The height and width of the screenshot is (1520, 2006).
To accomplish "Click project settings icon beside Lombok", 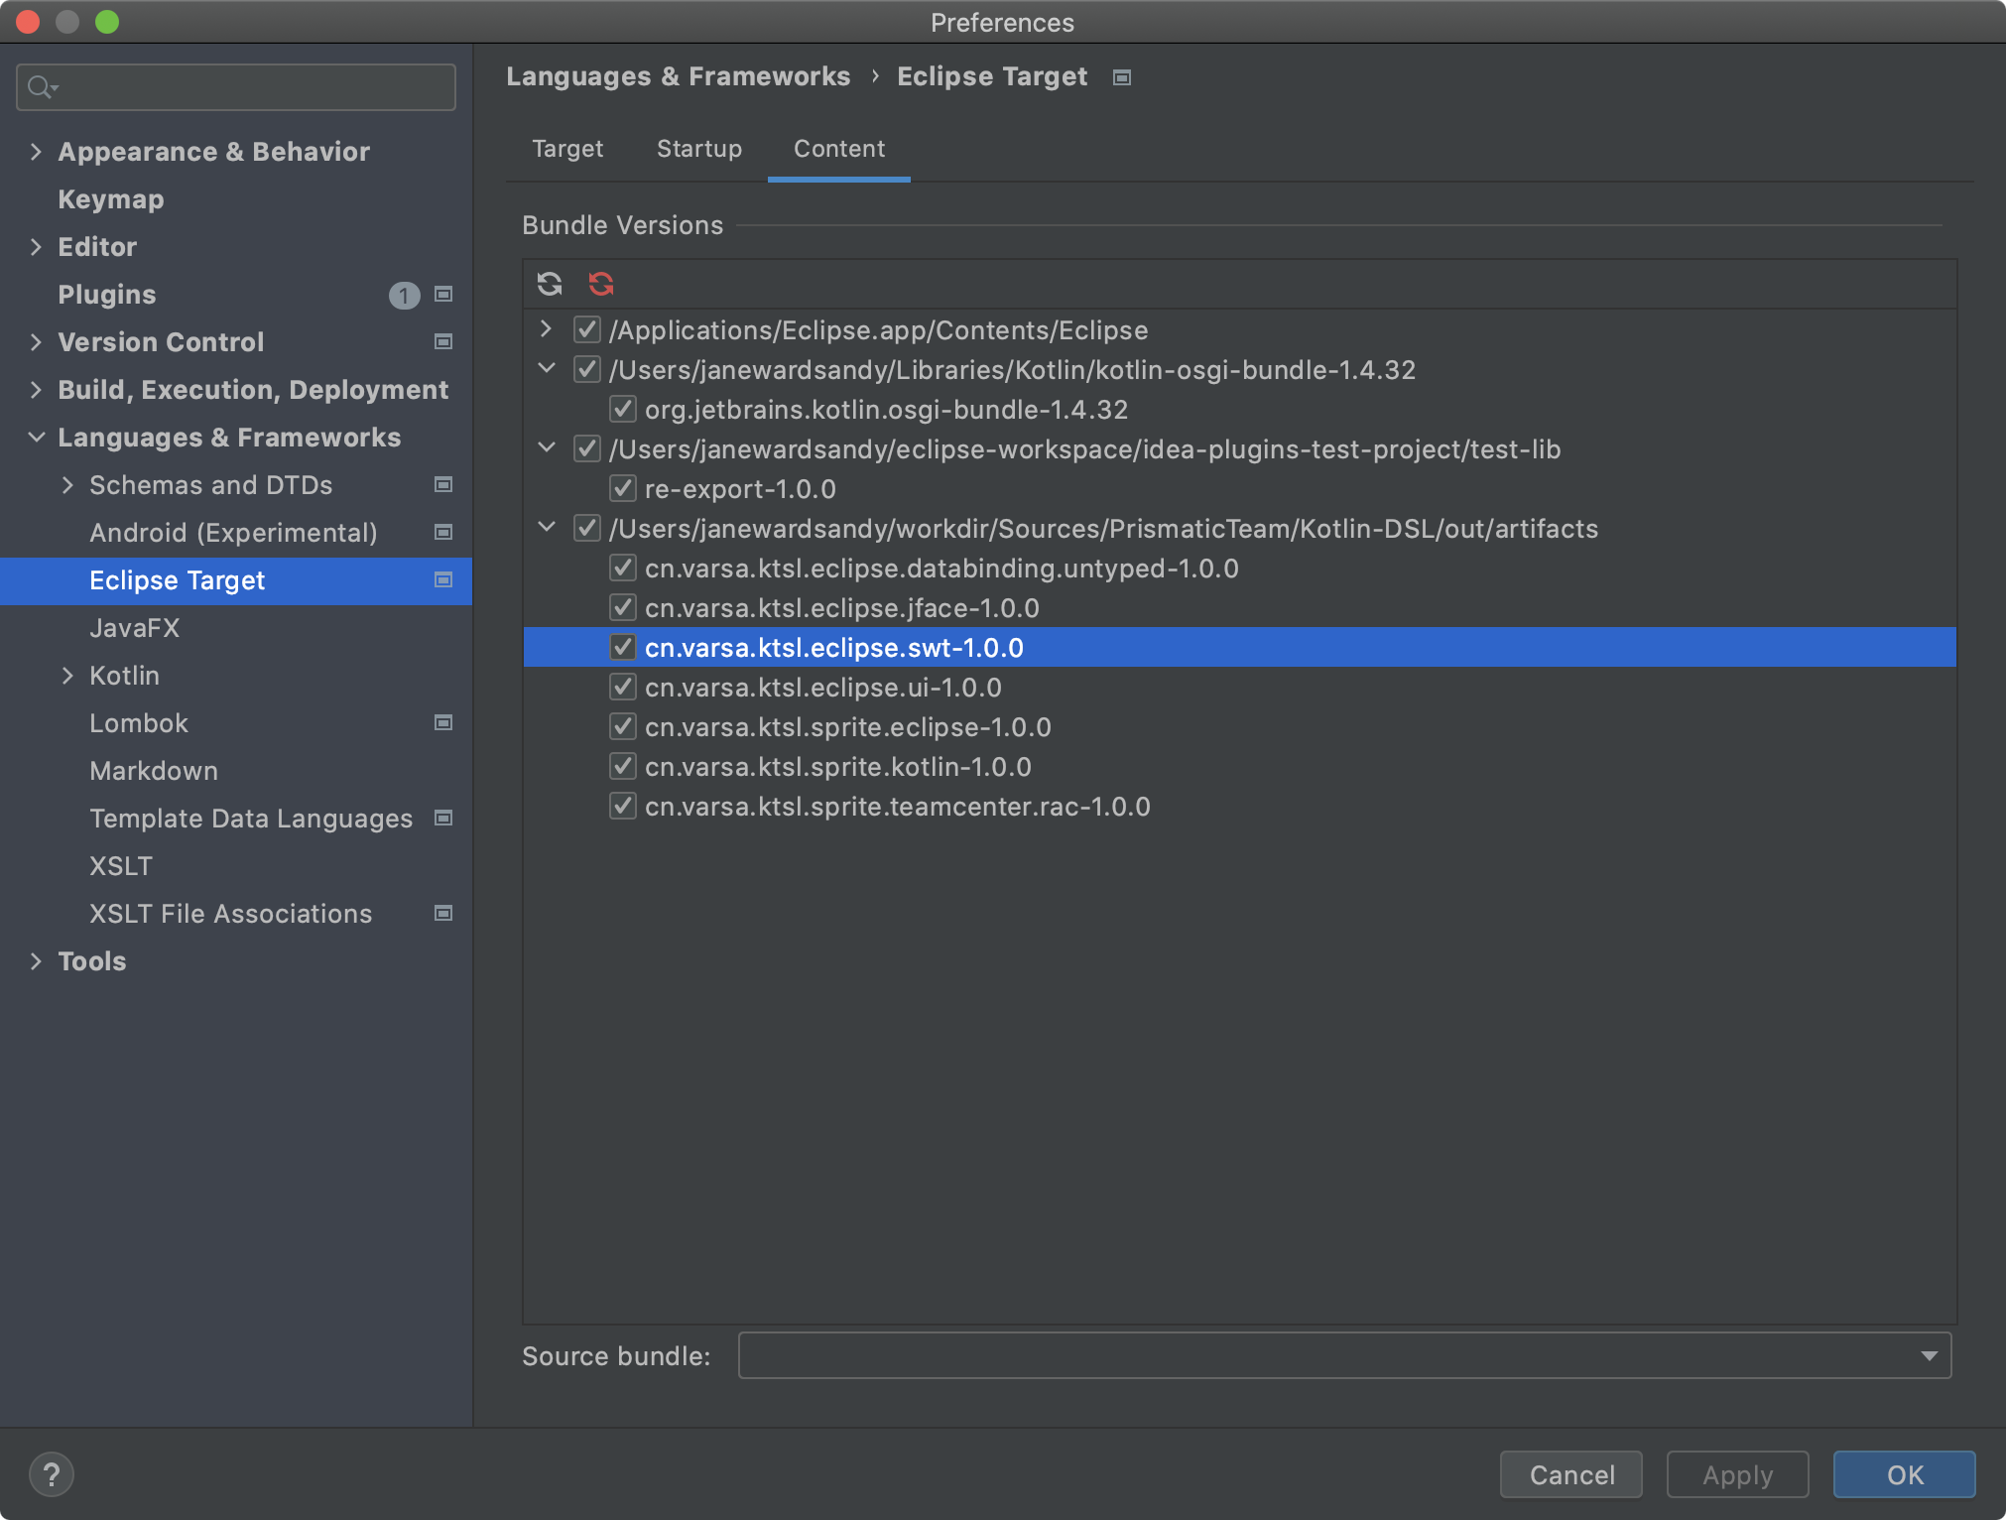I will click(x=443, y=722).
